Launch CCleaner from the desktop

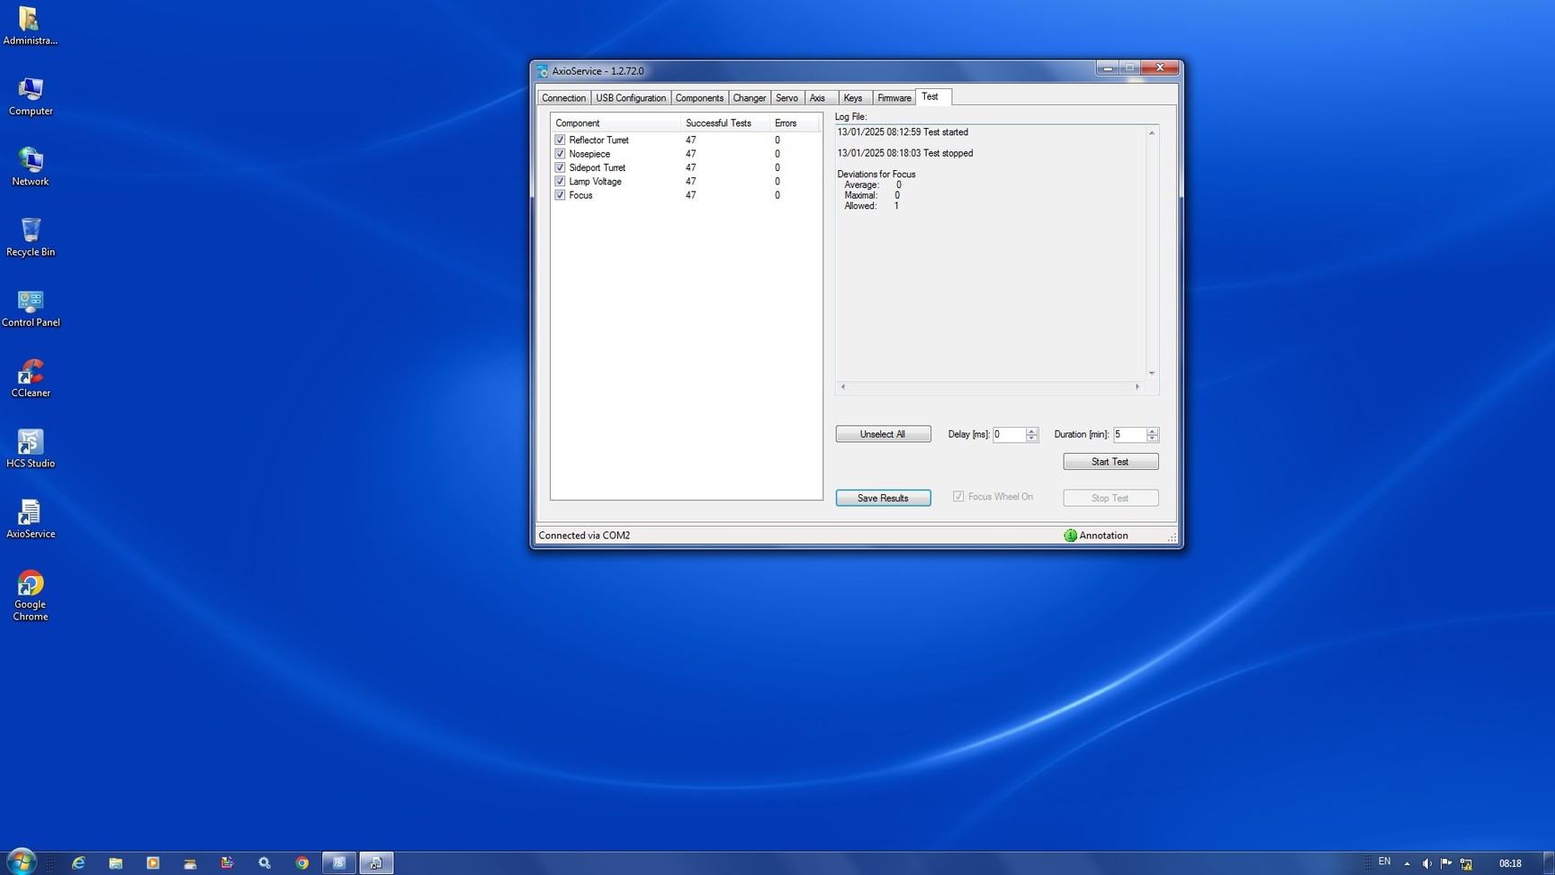coord(31,373)
